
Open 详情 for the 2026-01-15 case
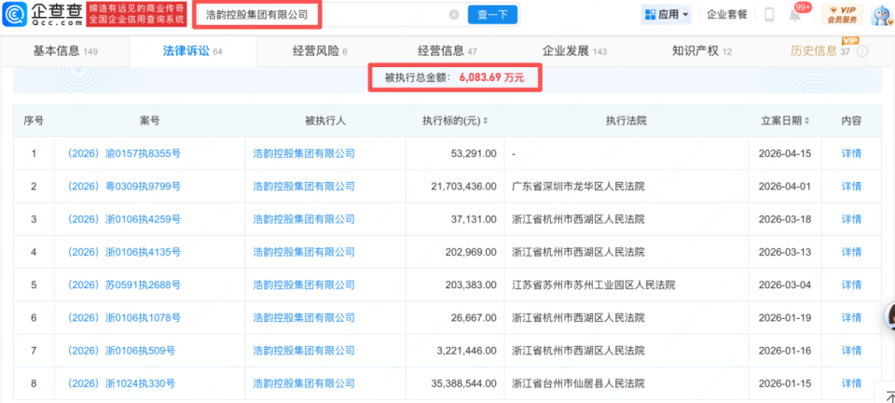pyautogui.click(x=851, y=383)
